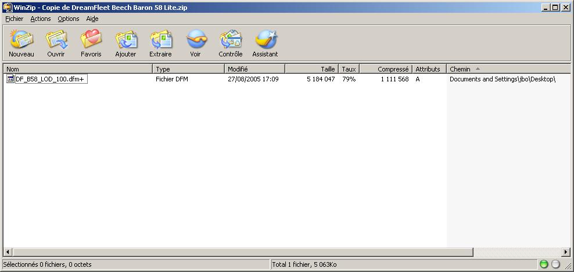Maximize the WinZip window

click(555, 8)
